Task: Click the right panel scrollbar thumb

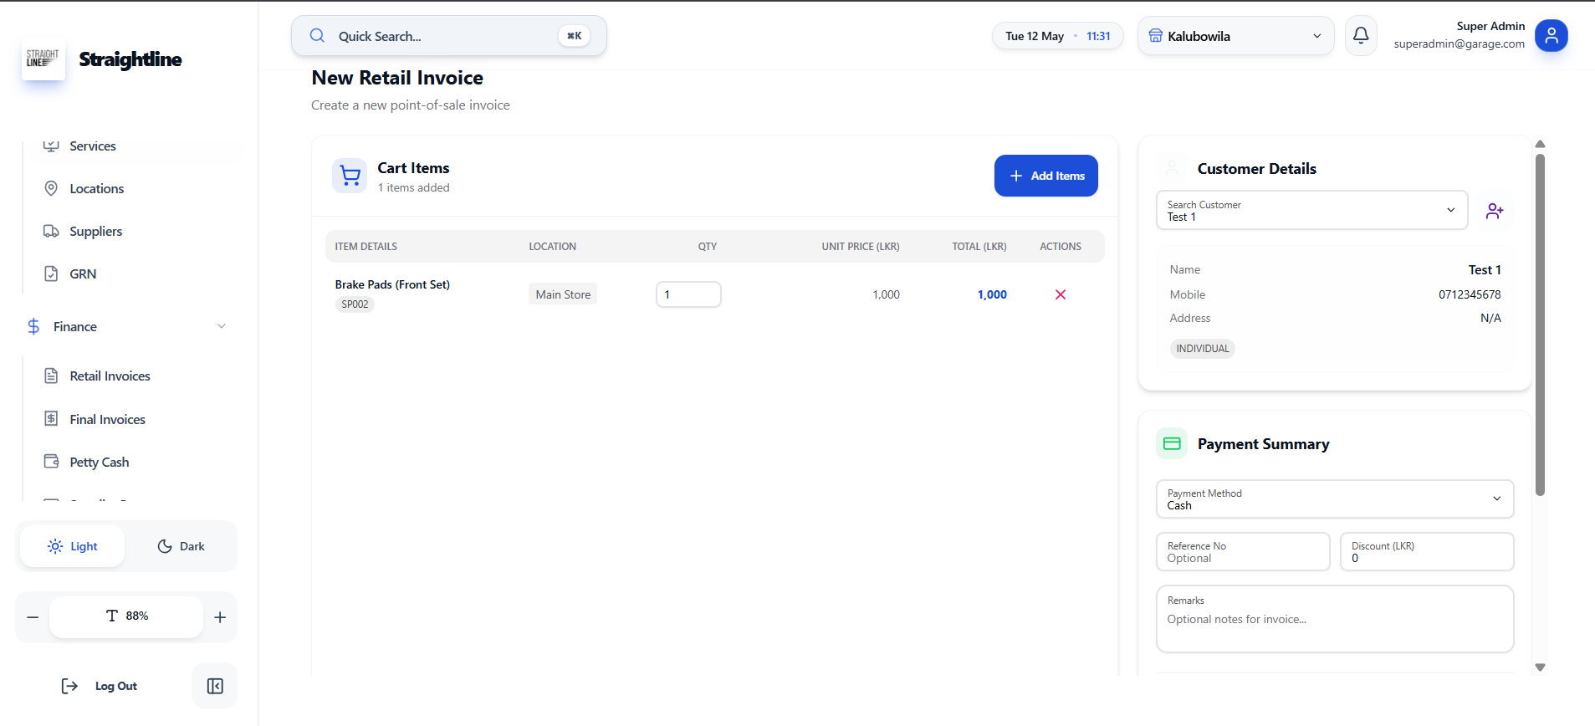Action: pyautogui.click(x=1540, y=325)
